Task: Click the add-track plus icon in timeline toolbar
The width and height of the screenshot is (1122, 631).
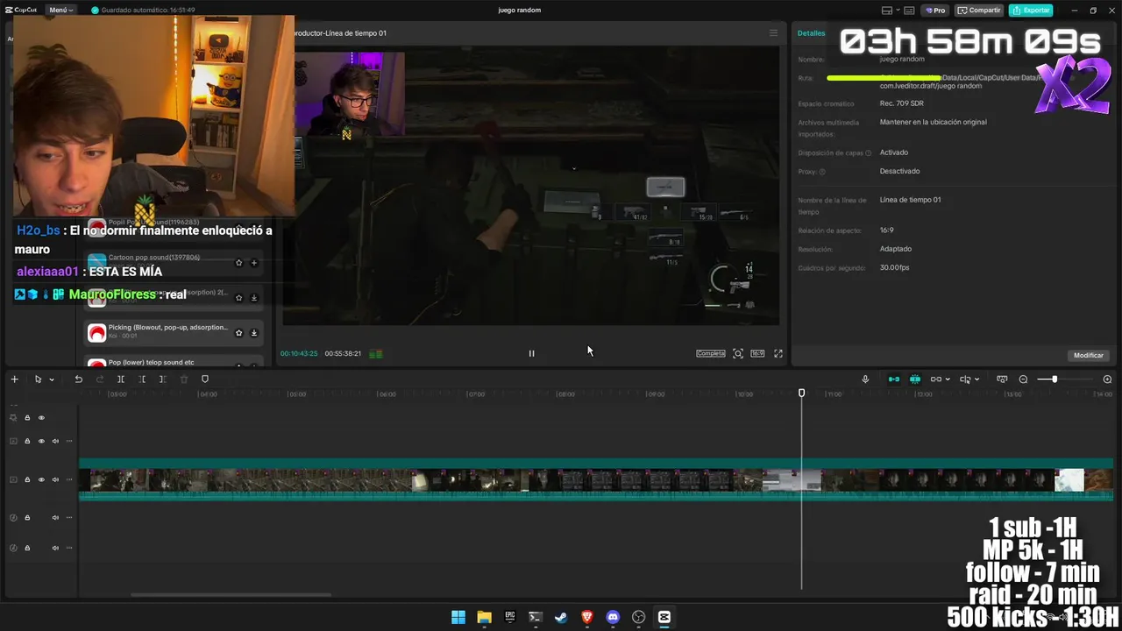Action: coord(14,379)
